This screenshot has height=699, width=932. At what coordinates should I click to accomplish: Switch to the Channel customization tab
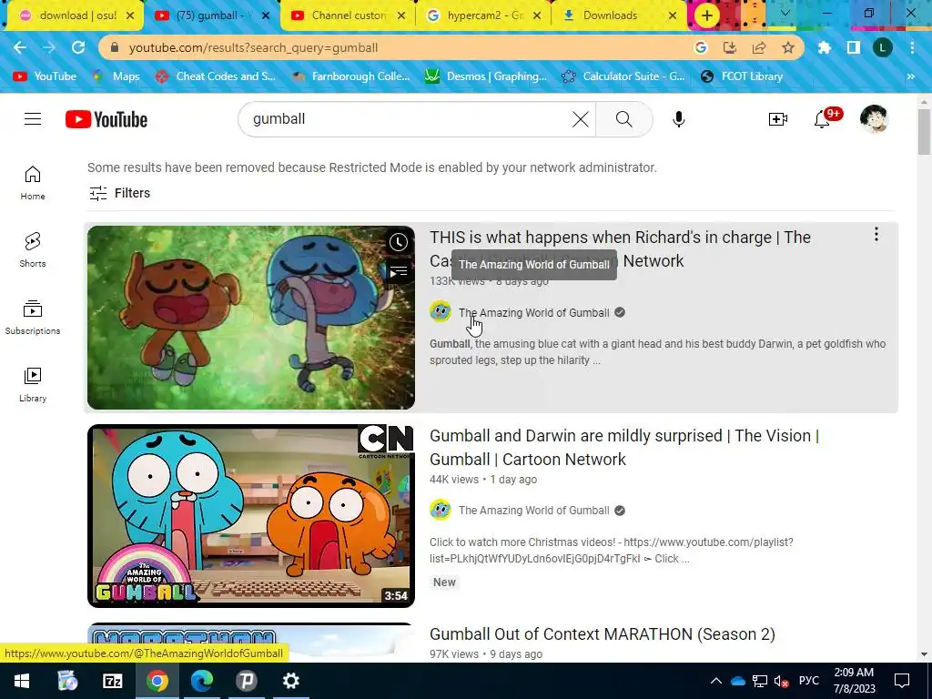pos(349,15)
